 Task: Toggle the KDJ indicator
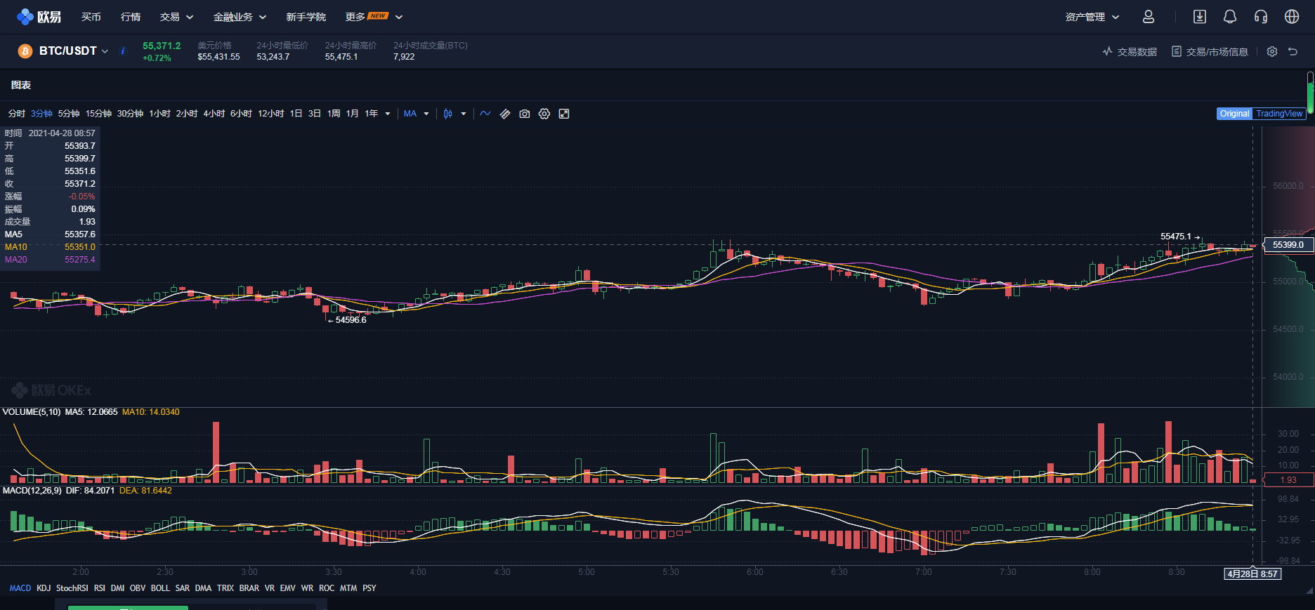44,588
